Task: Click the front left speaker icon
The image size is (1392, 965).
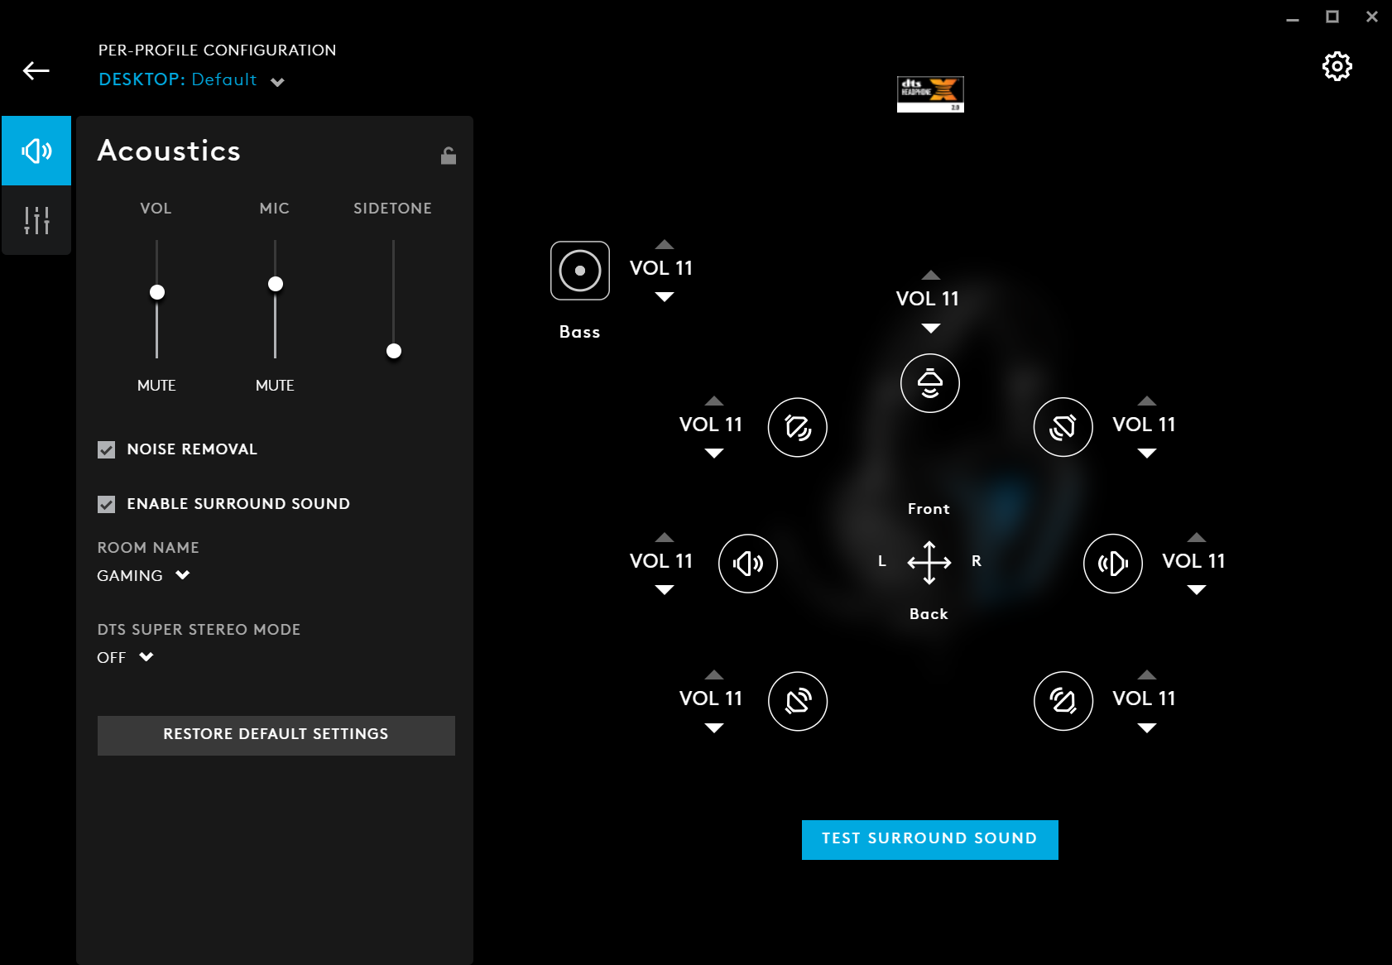Action: [x=797, y=427]
